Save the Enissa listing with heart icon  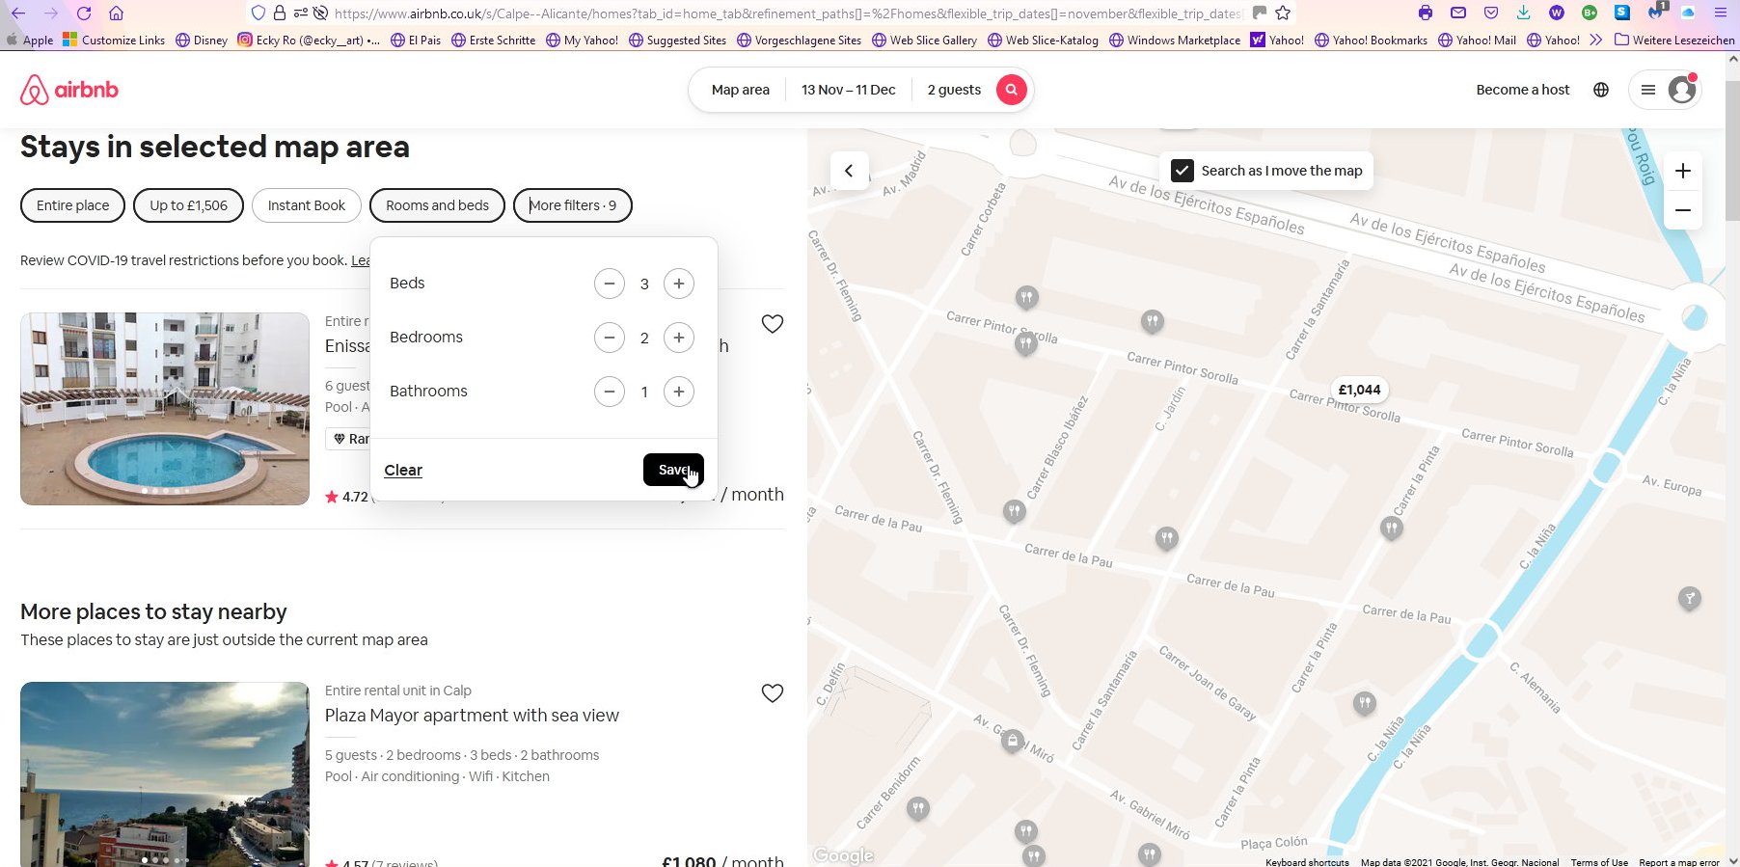(772, 324)
